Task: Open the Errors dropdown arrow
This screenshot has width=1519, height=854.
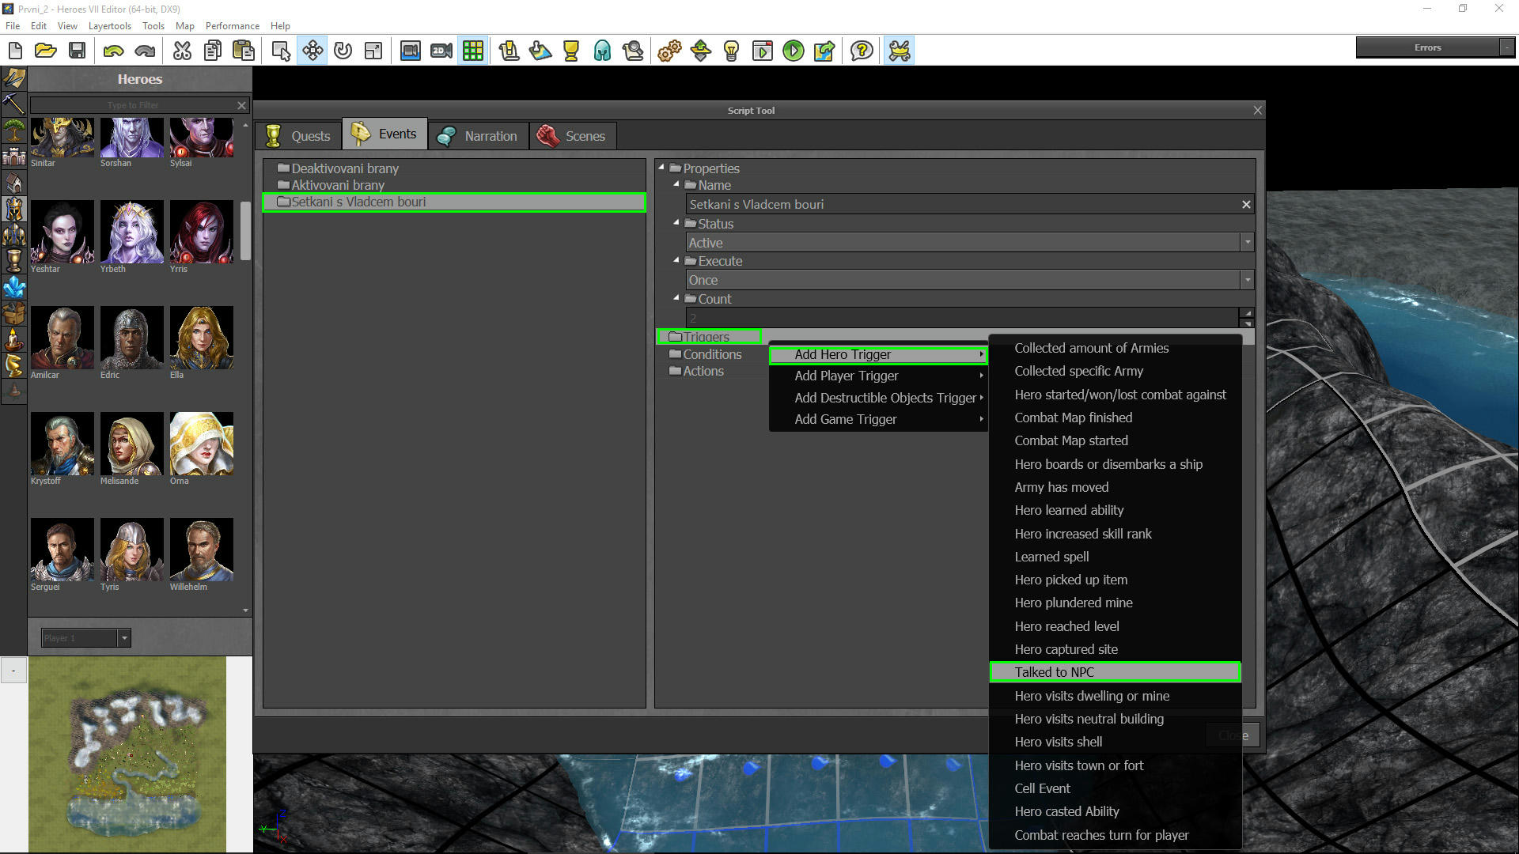Action: [1506, 47]
